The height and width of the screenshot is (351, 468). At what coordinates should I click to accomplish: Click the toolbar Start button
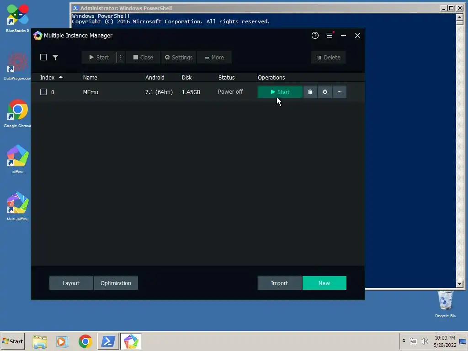point(99,57)
